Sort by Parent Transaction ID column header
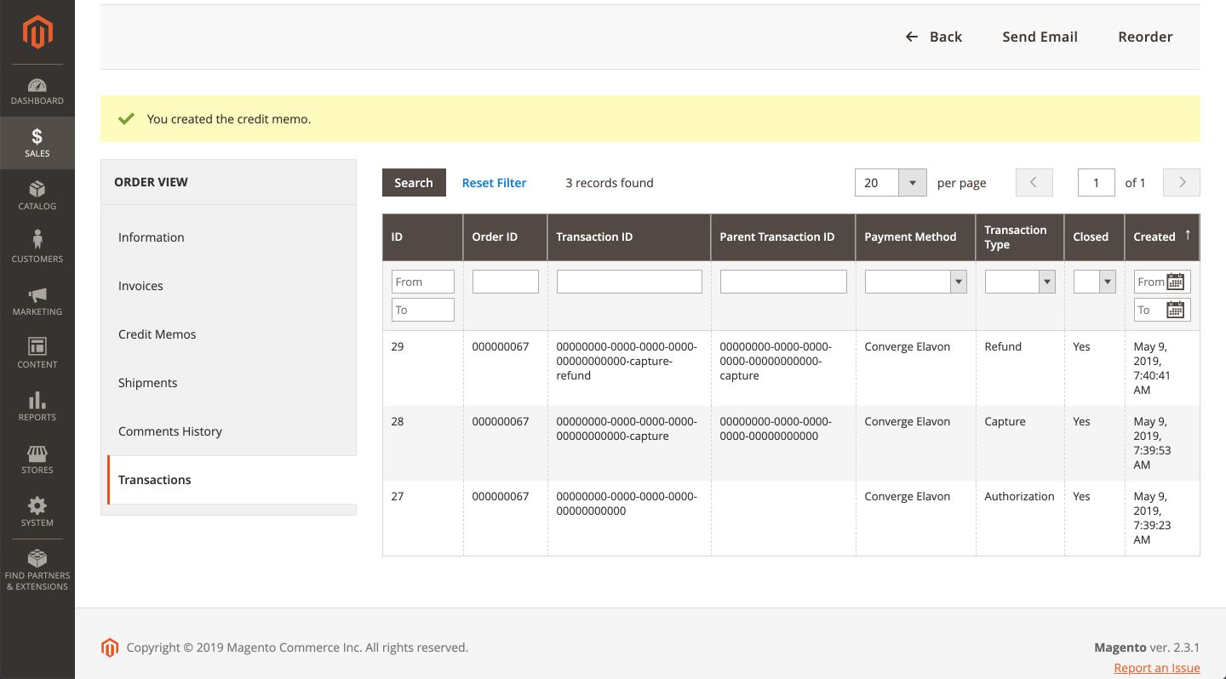This screenshot has width=1226, height=679. (x=783, y=237)
